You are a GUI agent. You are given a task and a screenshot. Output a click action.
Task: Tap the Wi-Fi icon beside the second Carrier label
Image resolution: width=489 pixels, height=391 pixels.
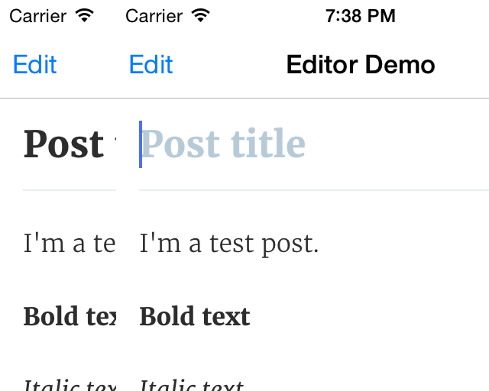click(200, 15)
